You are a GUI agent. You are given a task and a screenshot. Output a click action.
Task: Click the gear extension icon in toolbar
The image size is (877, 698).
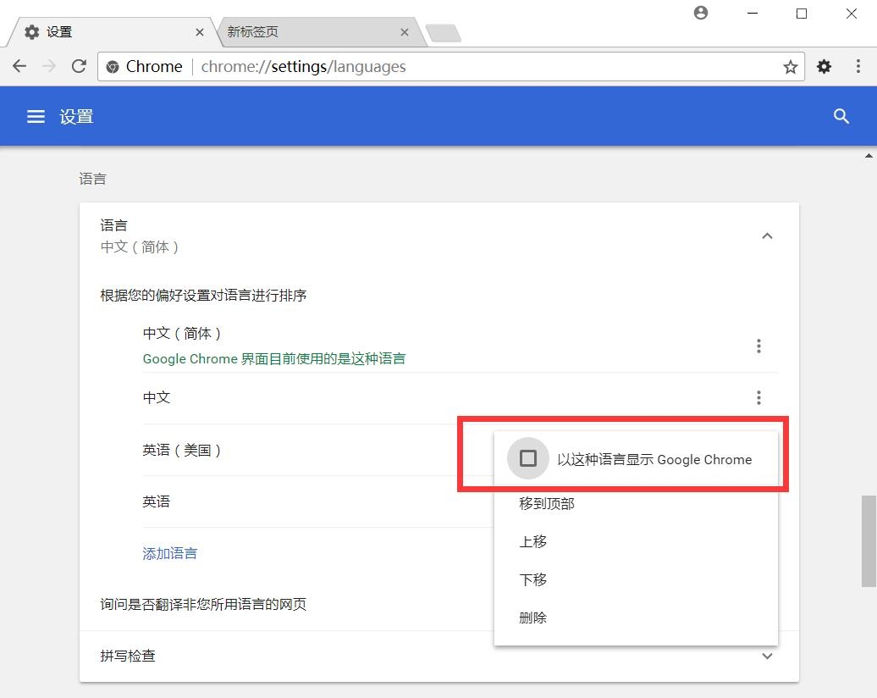[824, 67]
